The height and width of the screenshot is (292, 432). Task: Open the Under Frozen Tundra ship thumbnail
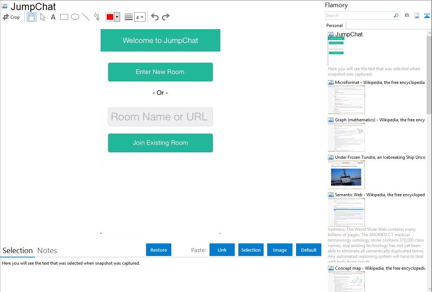pyautogui.click(x=346, y=175)
